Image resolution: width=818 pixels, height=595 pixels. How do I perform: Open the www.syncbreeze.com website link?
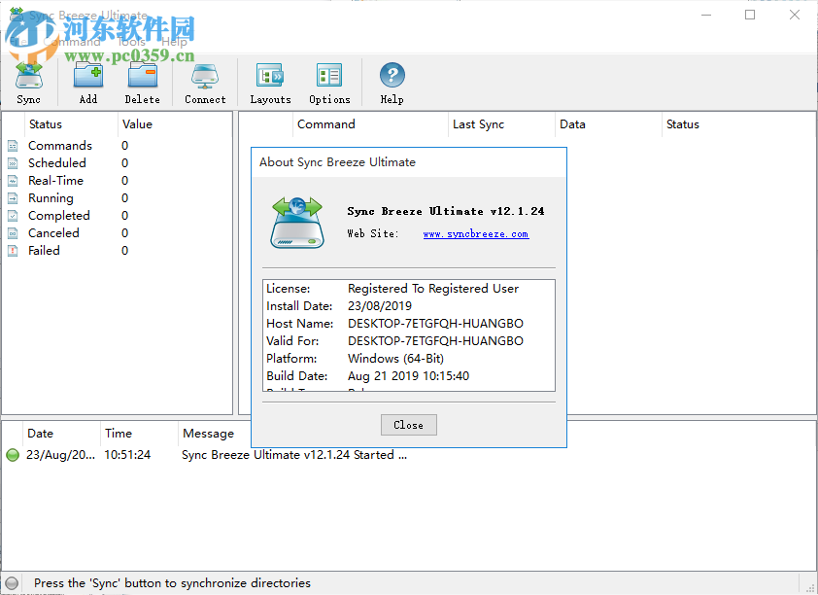pos(475,233)
